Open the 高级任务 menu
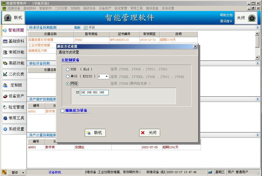This screenshot has width=262, height=176. (x=89, y=8)
